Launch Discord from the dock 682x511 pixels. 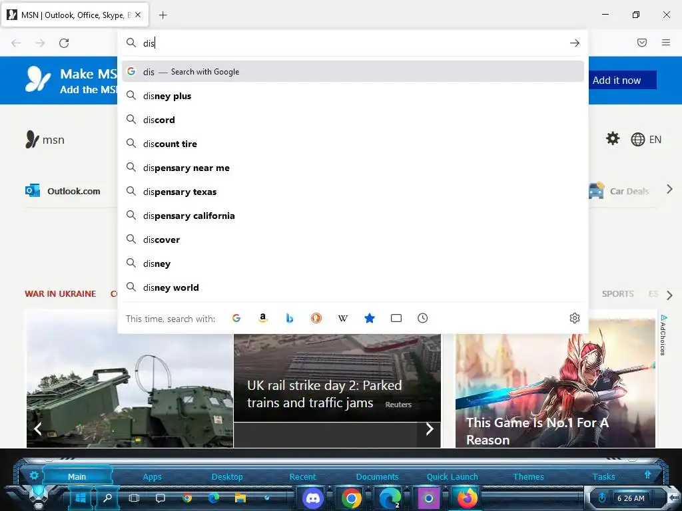(313, 498)
